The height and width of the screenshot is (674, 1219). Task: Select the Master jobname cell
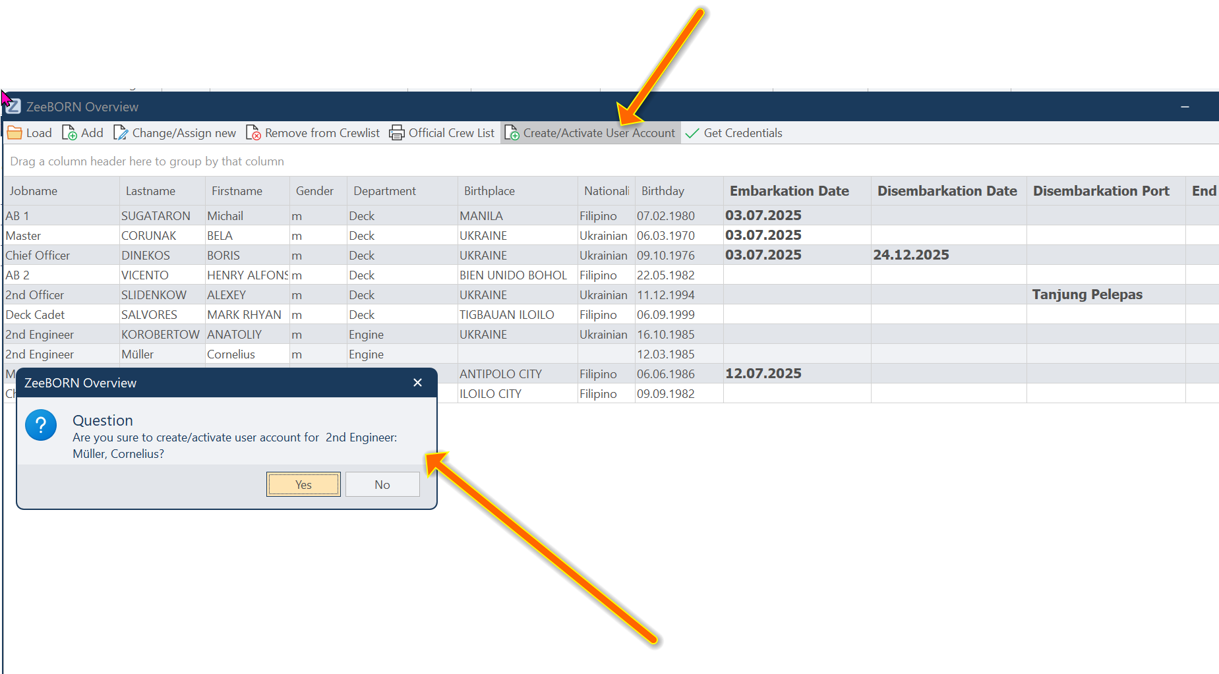click(61, 235)
